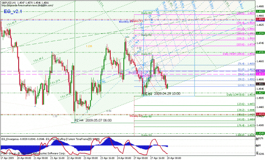Screen dimensions: 265x160
Task: Click the 1.4788 green price tag
Action: (x=260, y=33)
